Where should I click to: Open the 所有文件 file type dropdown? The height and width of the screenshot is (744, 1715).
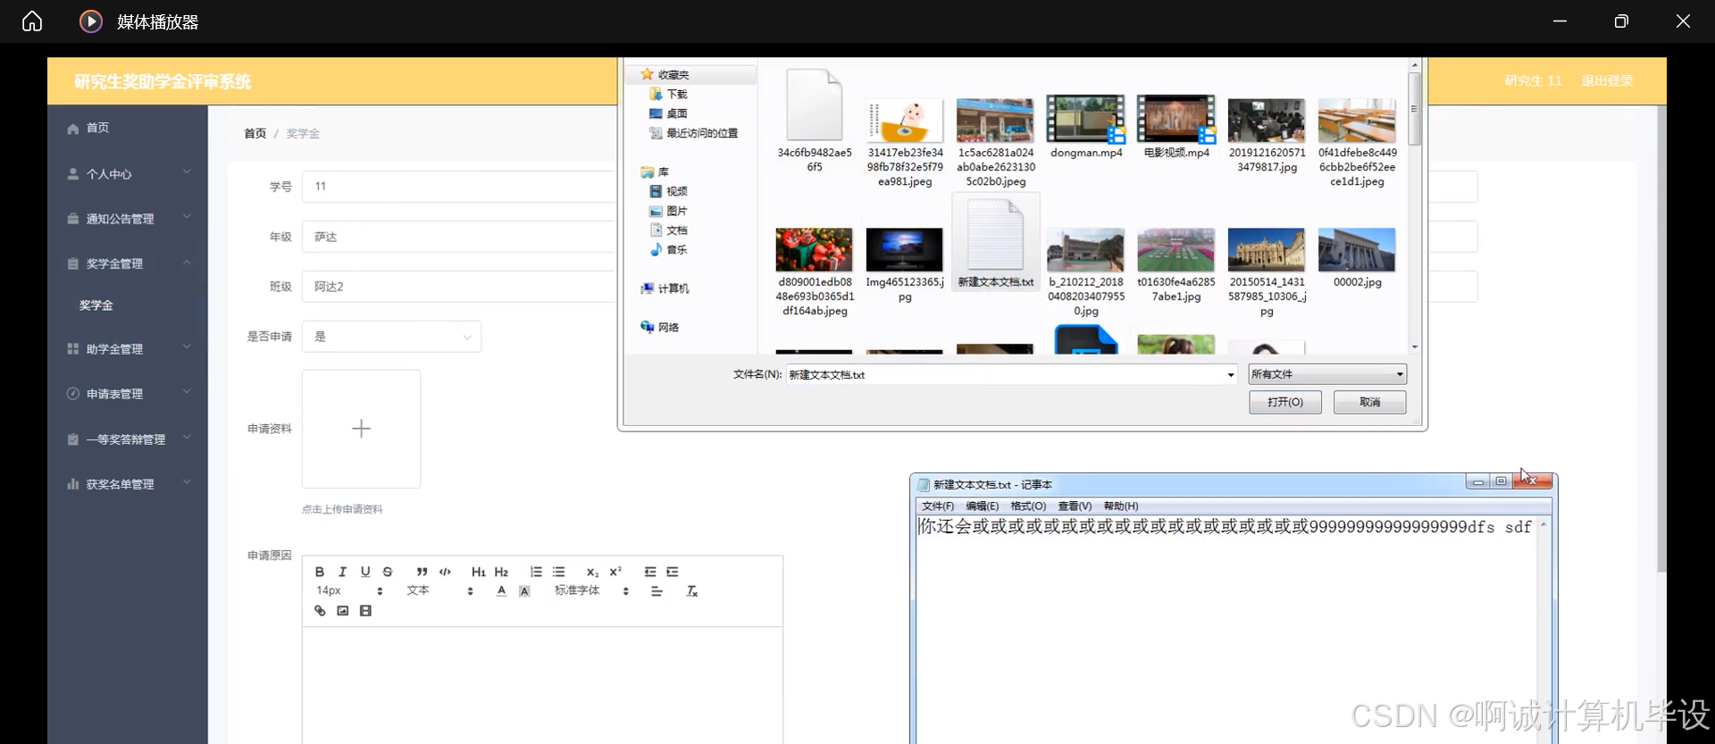point(1327,374)
